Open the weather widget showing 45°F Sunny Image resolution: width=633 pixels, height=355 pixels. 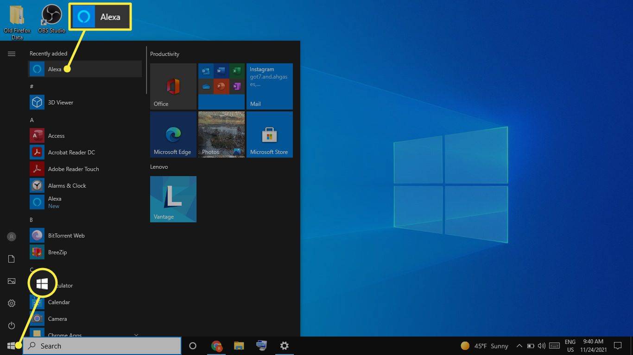(484, 346)
